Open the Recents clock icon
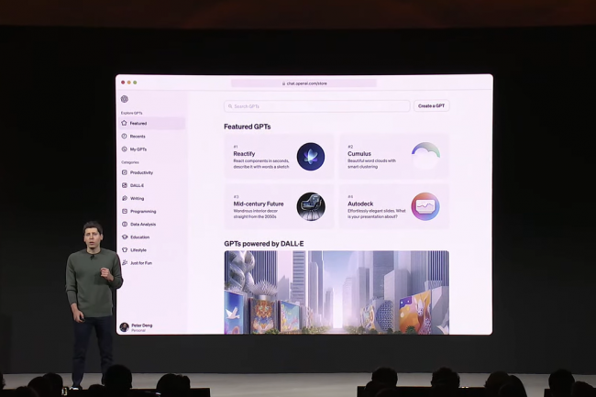596x397 pixels. click(124, 136)
